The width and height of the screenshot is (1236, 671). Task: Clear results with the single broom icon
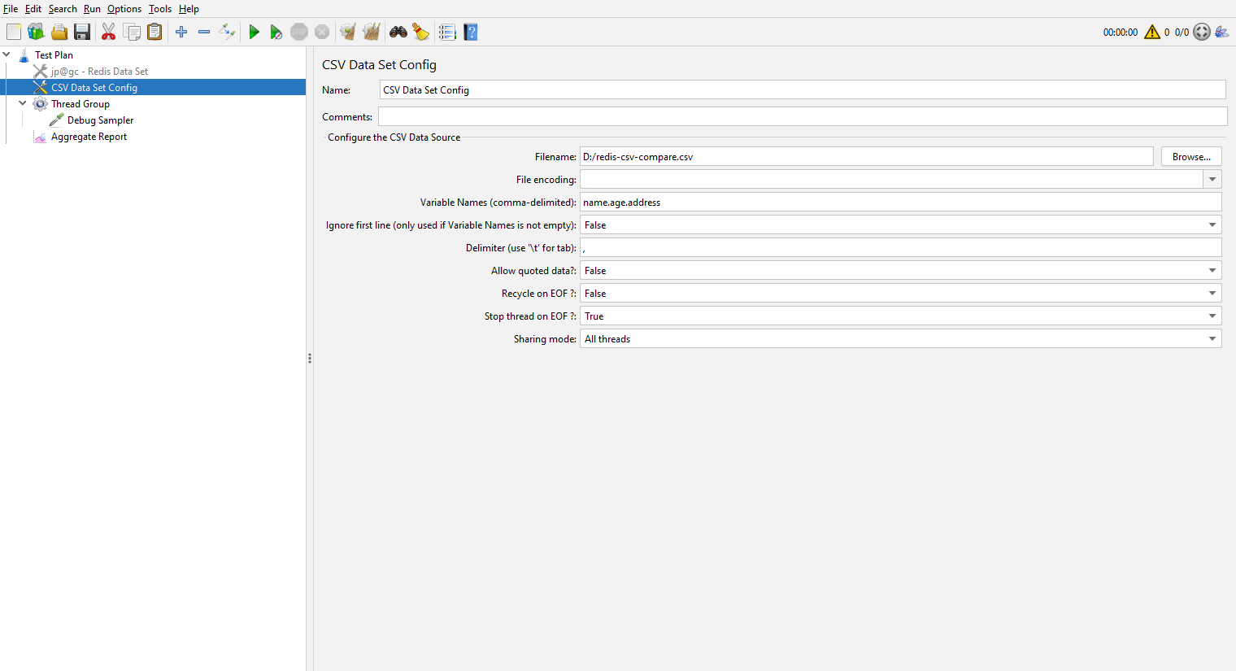pyautogui.click(x=348, y=32)
